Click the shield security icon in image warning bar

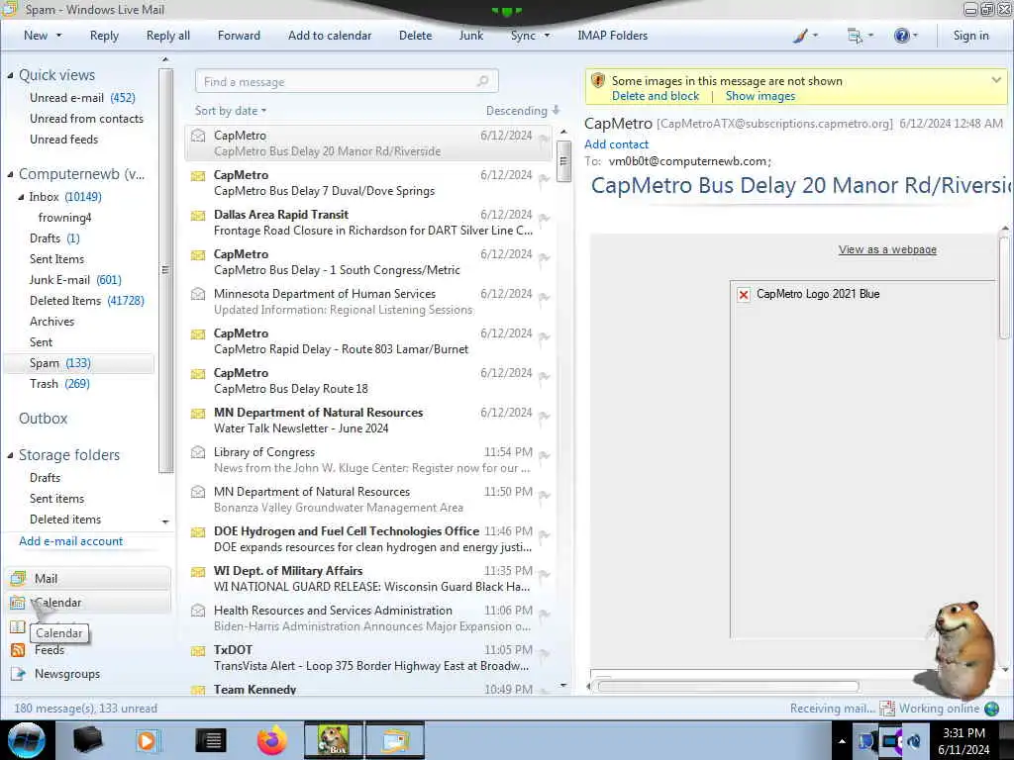point(597,81)
